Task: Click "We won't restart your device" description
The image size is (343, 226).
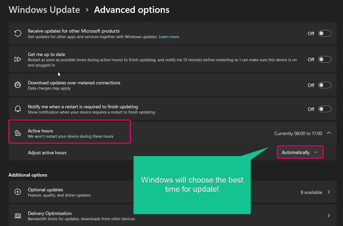Action: [x=70, y=136]
